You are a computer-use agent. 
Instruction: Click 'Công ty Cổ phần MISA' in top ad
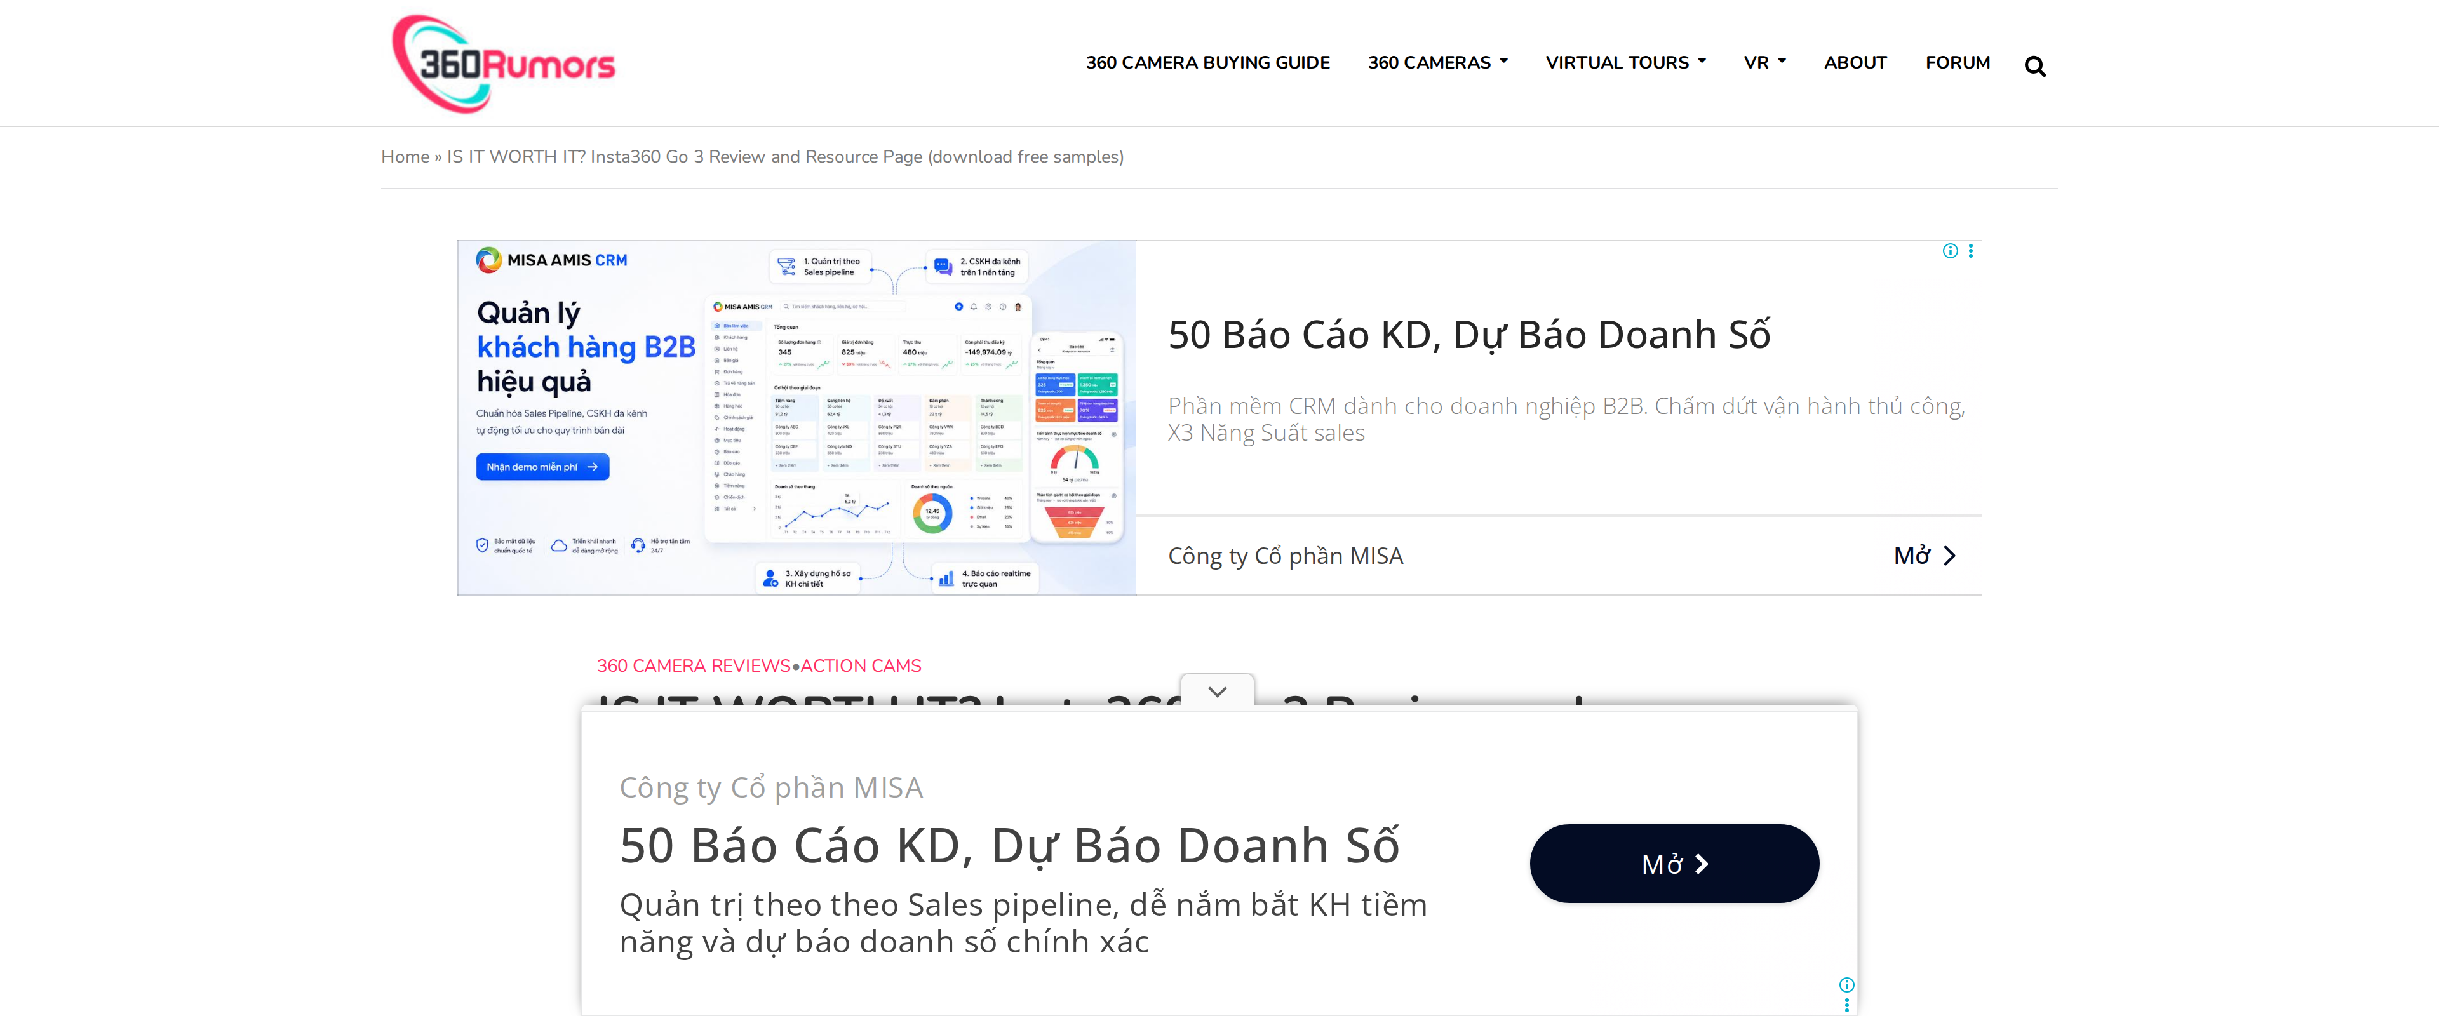click(x=1285, y=556)
